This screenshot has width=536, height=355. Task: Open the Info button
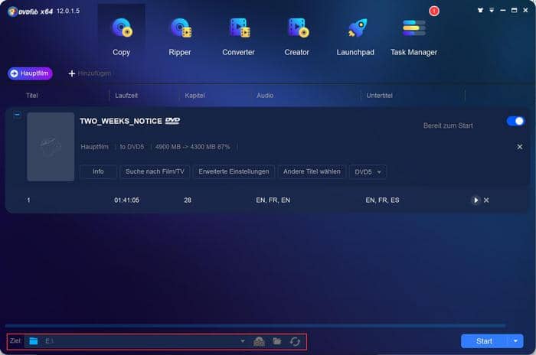point(98,171)
